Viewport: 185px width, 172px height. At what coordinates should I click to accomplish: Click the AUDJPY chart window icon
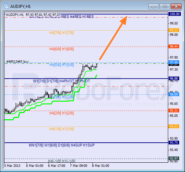[x=6, y=6]
